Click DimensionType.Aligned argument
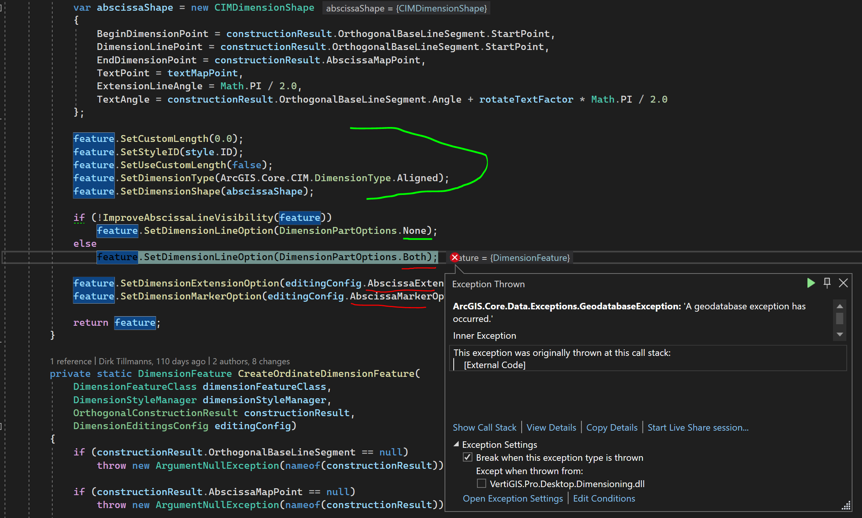Image resolution: width=862 pixels, height=518 pixels. click(x=376, y=178)
